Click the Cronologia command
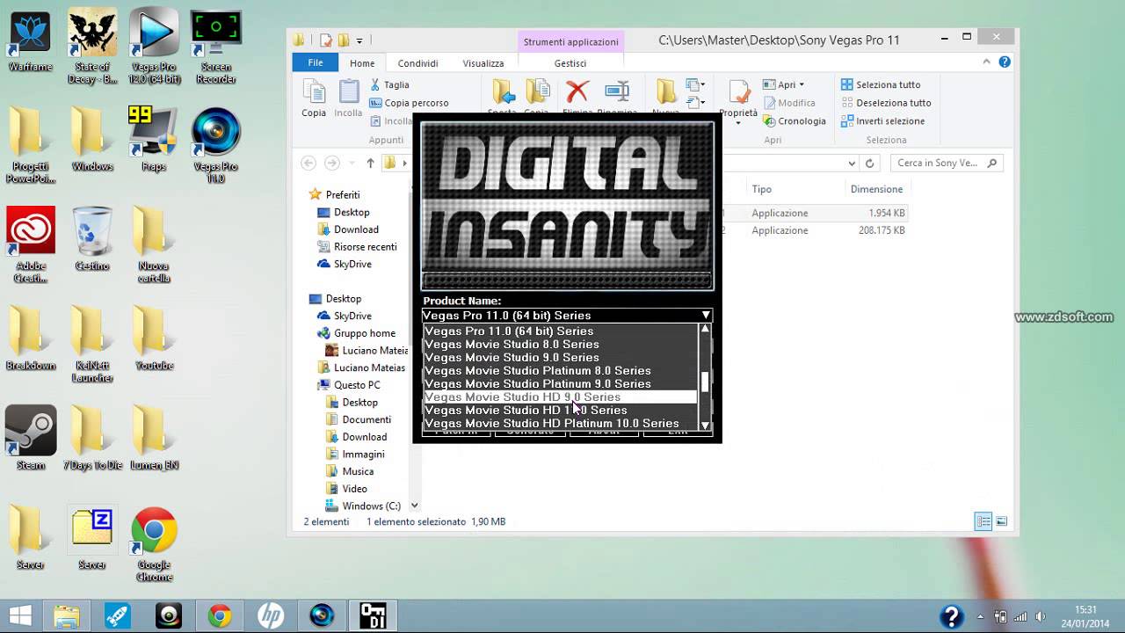 795,121
